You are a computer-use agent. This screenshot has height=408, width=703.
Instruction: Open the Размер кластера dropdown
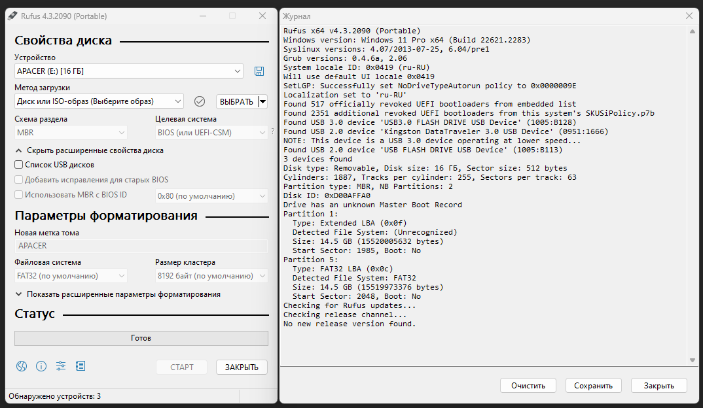coord(211,276)
